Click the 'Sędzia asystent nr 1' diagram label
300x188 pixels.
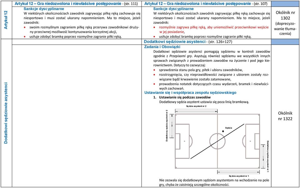239,176
